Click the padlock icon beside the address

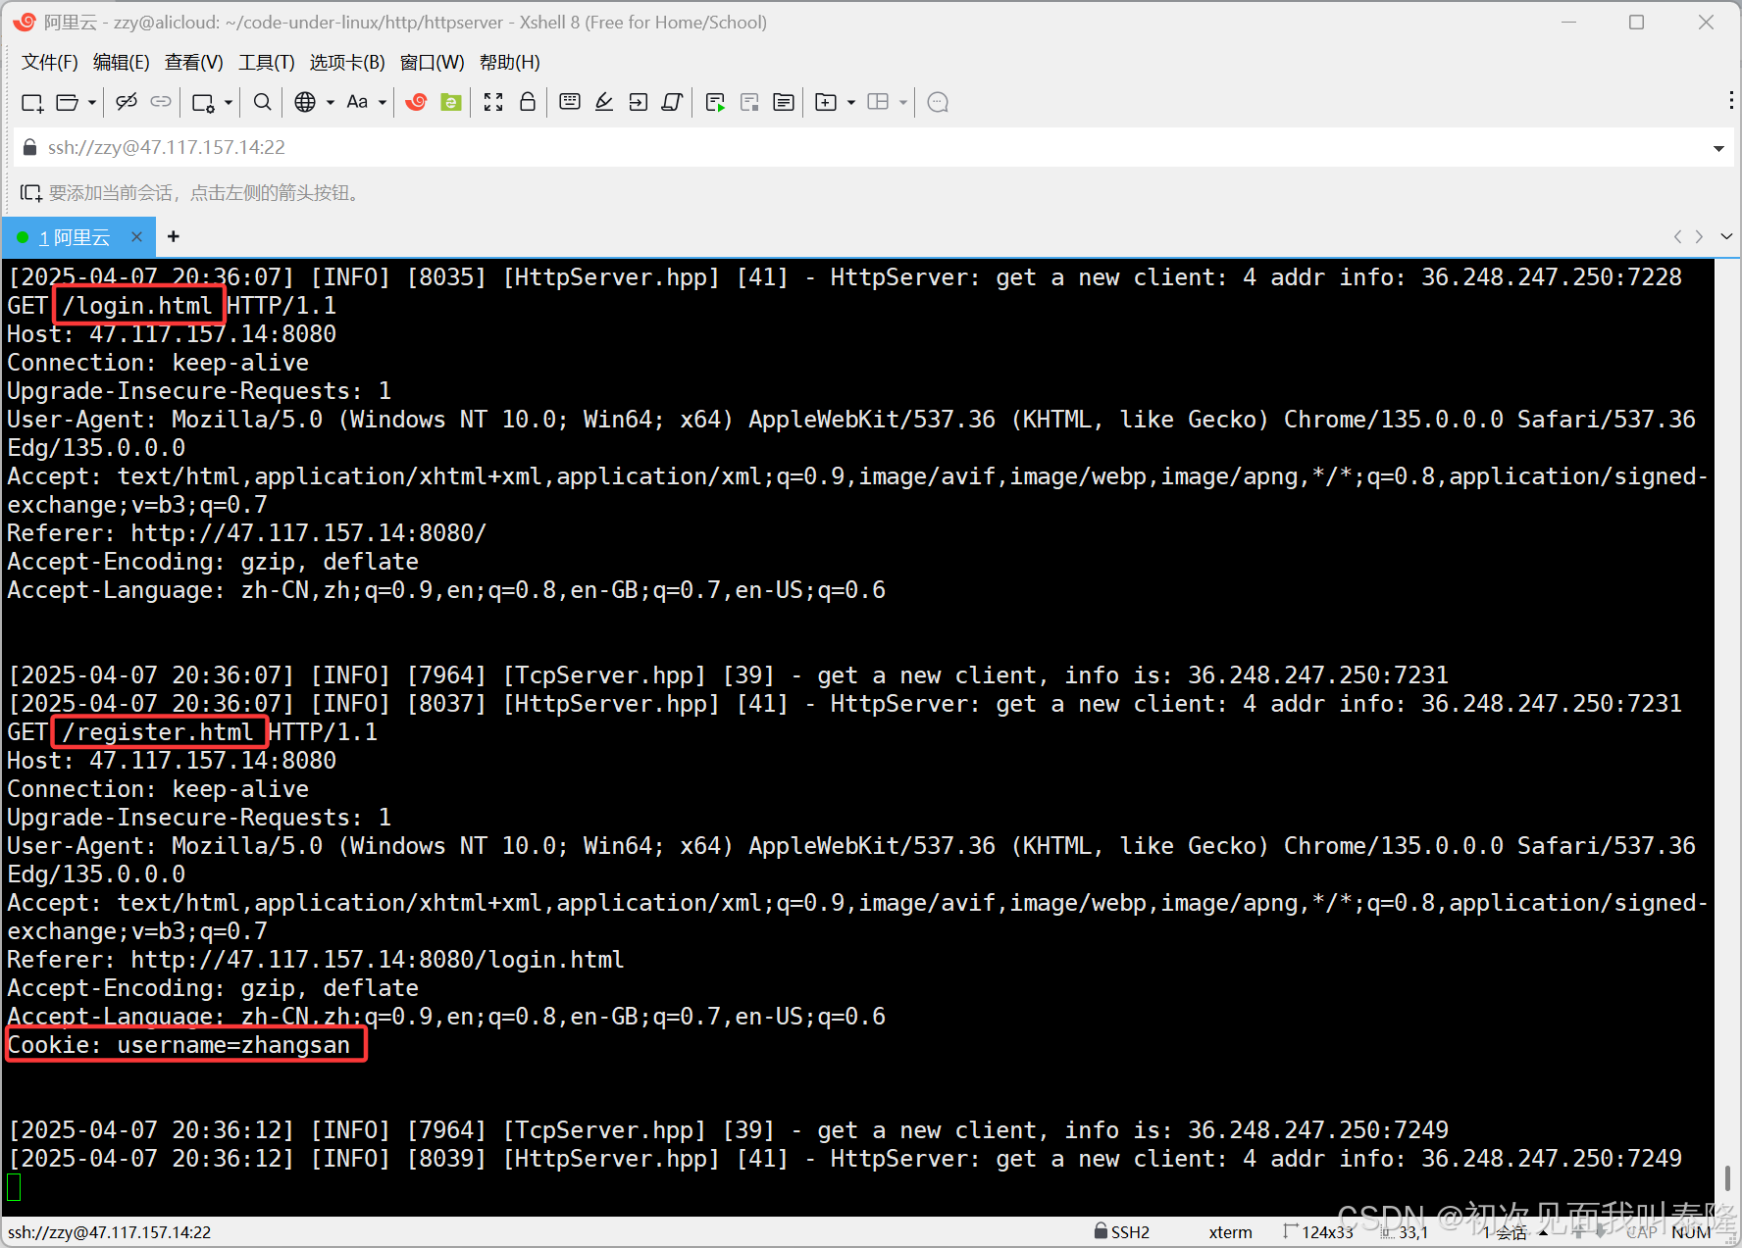29,147
